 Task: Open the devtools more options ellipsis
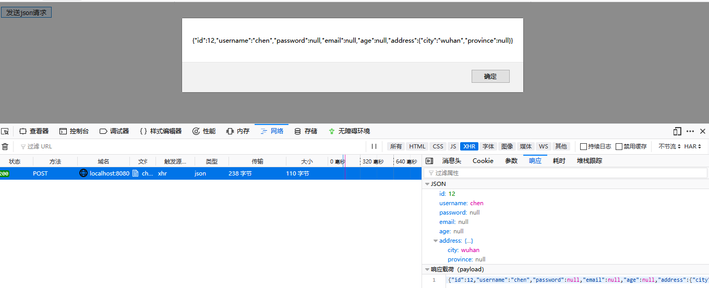coord(690,131)
